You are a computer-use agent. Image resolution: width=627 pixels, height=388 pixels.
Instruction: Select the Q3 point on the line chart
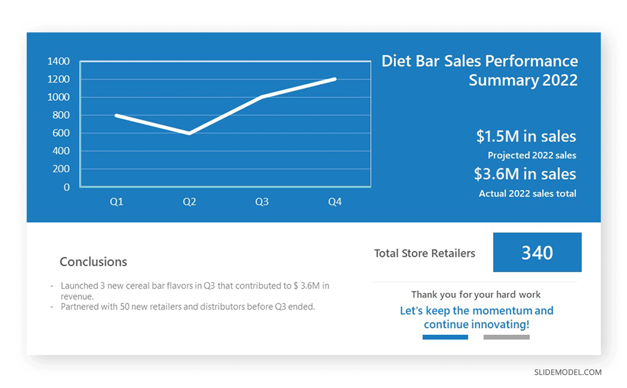pyautogui.click(x=262, y=97)
